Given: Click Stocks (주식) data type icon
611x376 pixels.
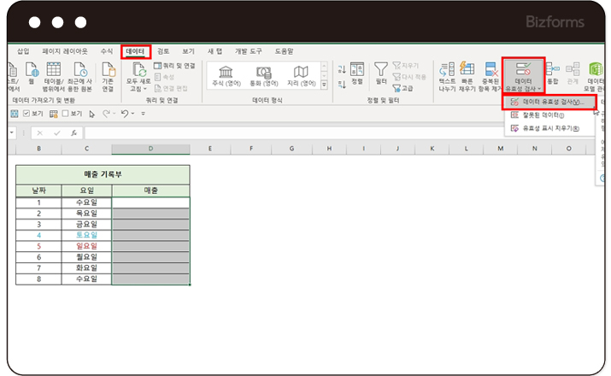Looking at the screenshot, I should [x=226, y=73].
